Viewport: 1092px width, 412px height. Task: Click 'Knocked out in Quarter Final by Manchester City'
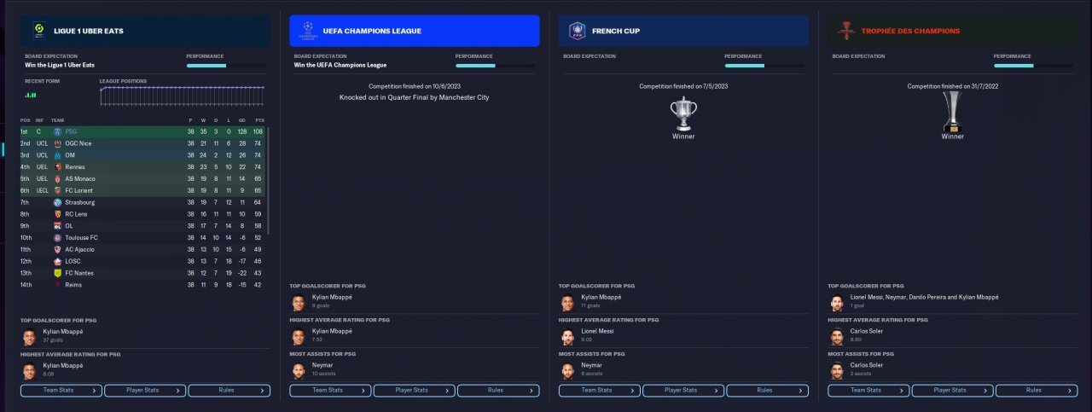coord(415,97)
